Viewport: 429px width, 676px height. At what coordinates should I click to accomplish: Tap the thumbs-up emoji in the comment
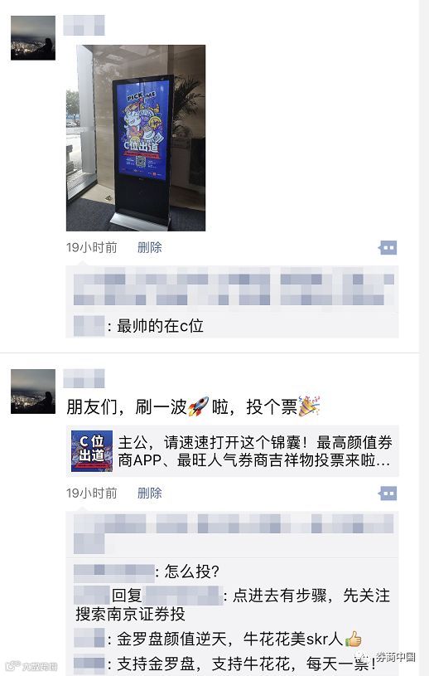pos(354,639)
